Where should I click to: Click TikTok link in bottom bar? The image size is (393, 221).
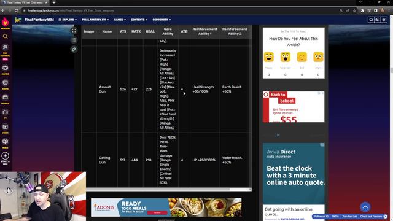(x=335, y=217)
